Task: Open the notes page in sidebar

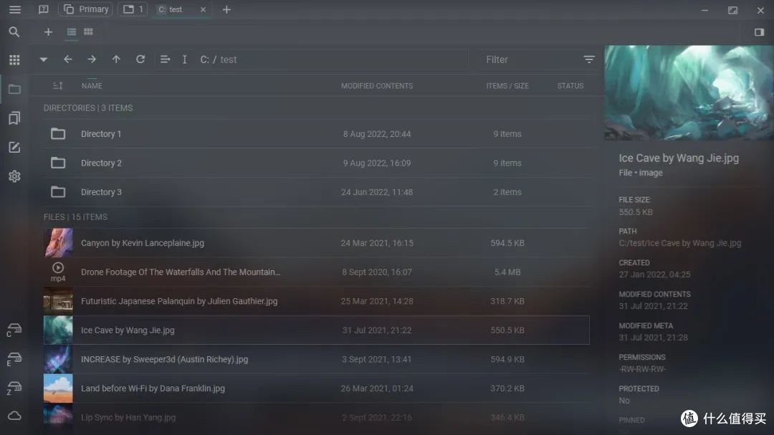Action: click(14, 147)
